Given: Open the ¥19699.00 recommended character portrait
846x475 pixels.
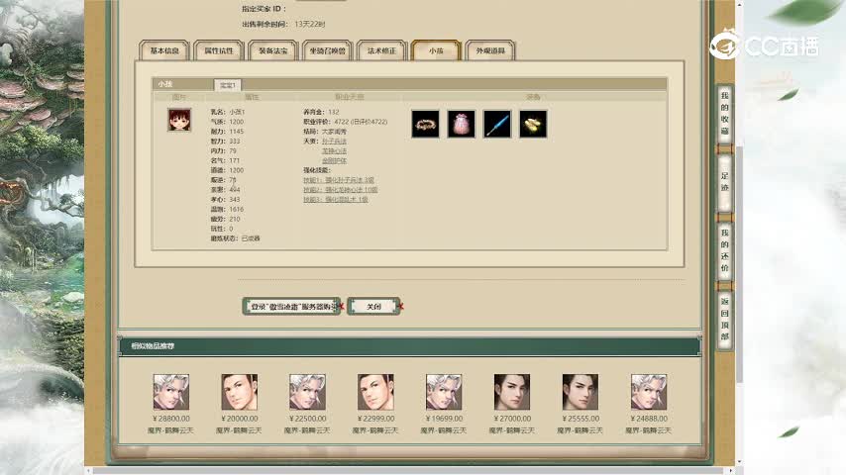Looking at the screenshot, I should pos(444,392).
